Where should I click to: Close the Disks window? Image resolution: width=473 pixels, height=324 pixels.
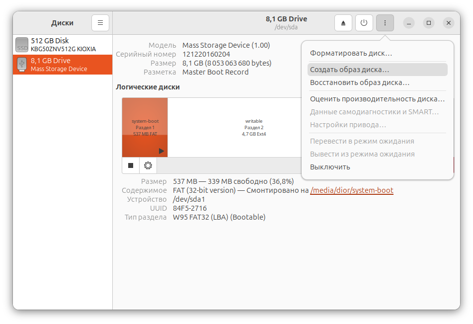(x=448, y=23)
